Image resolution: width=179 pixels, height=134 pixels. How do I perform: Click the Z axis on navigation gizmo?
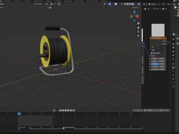(134, 12)
